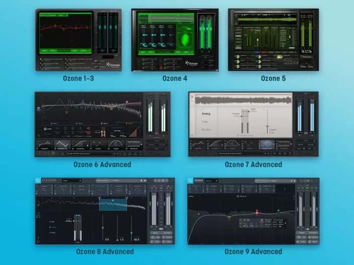Open the Ozone 9 Advanced interface thumbnail

click(x=253, y=211)
